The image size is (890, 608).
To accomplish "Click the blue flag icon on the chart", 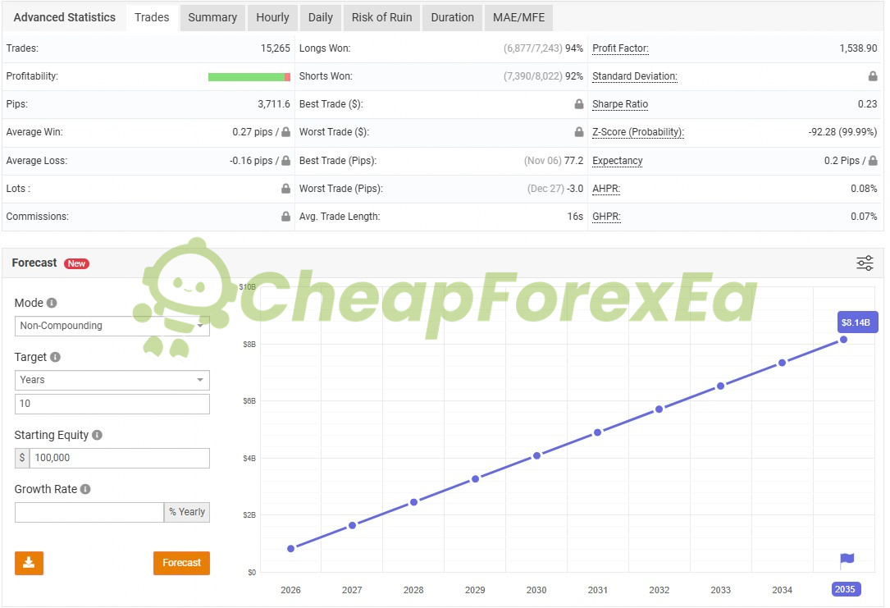I will point(847,560).
